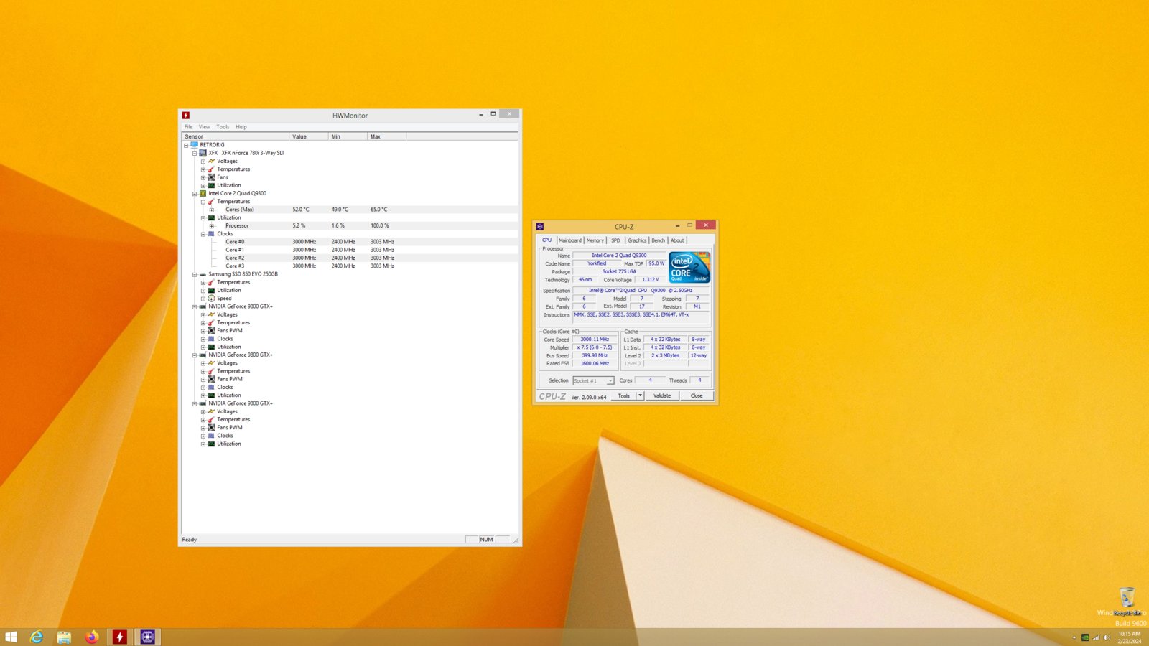Viewport: 1149px width, 646px height.
Task: Expand Speed under Samsung SSD
Action: 203,299
